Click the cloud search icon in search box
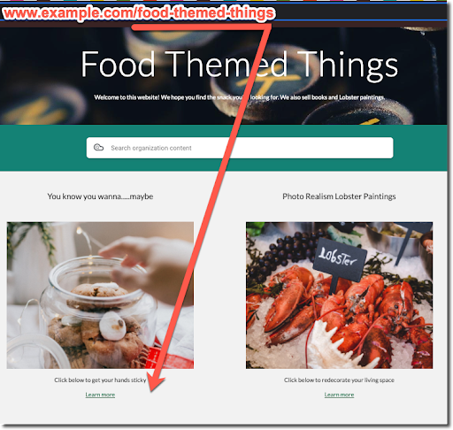Image resolution: width=453 pixels, height=430 pixels. [x=98, y=147]
